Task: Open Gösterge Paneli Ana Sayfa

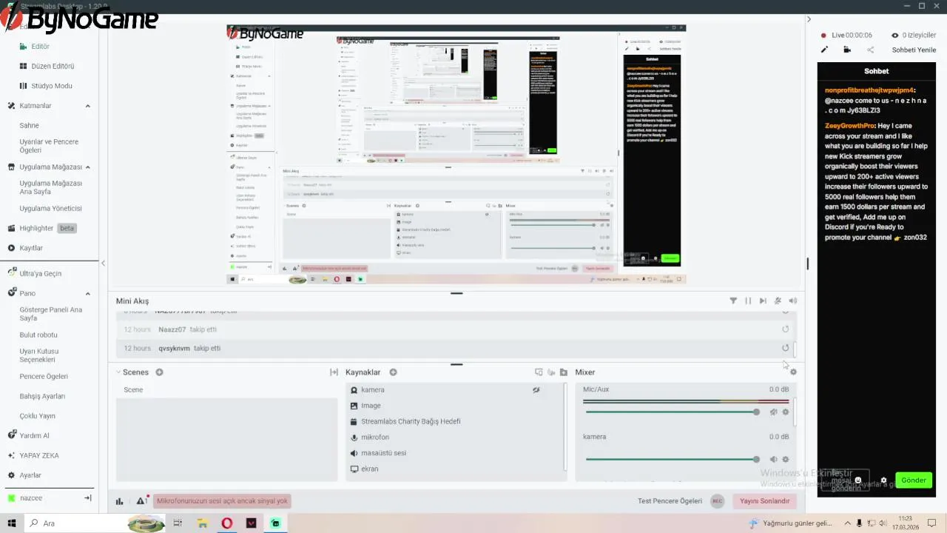Action: [x=50, y=314]
